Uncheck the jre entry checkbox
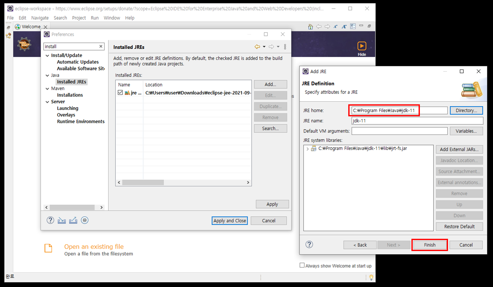 click(x=120, y=93)
